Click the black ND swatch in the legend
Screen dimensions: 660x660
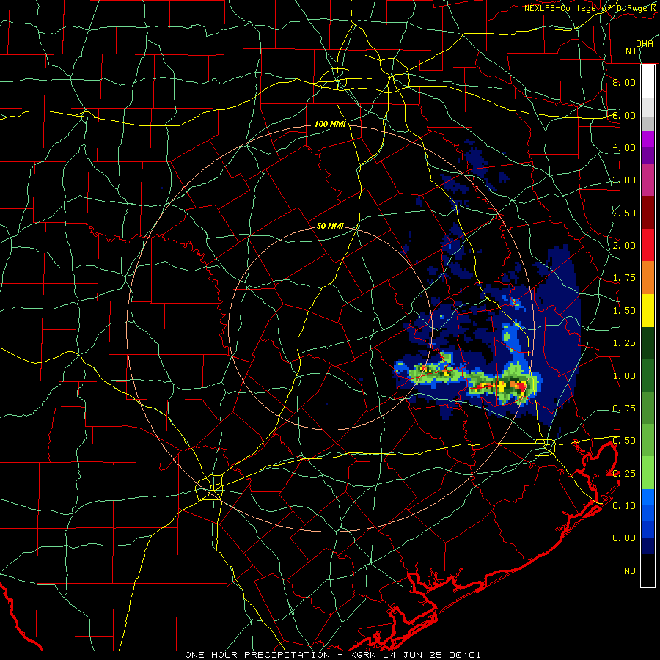(x=648, y=571)
